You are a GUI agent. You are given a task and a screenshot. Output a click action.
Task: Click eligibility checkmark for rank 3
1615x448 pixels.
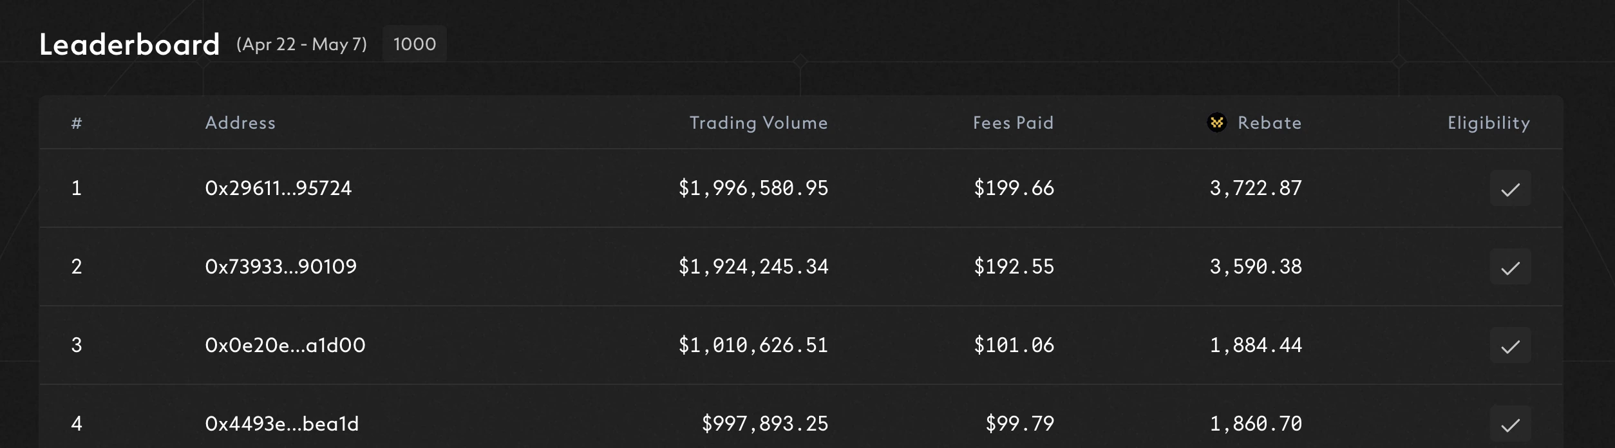[x=1510, y=346]
